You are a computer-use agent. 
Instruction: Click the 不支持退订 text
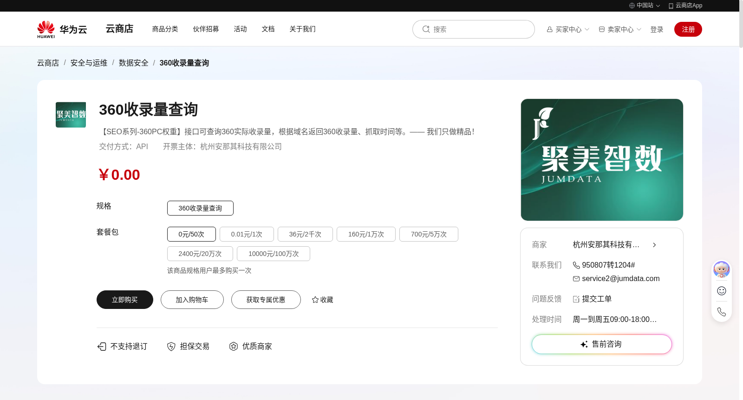click(x=129, y=347)
